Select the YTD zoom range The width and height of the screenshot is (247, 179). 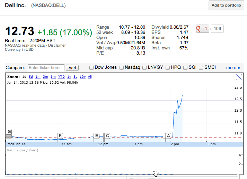(x=61, y=77)
